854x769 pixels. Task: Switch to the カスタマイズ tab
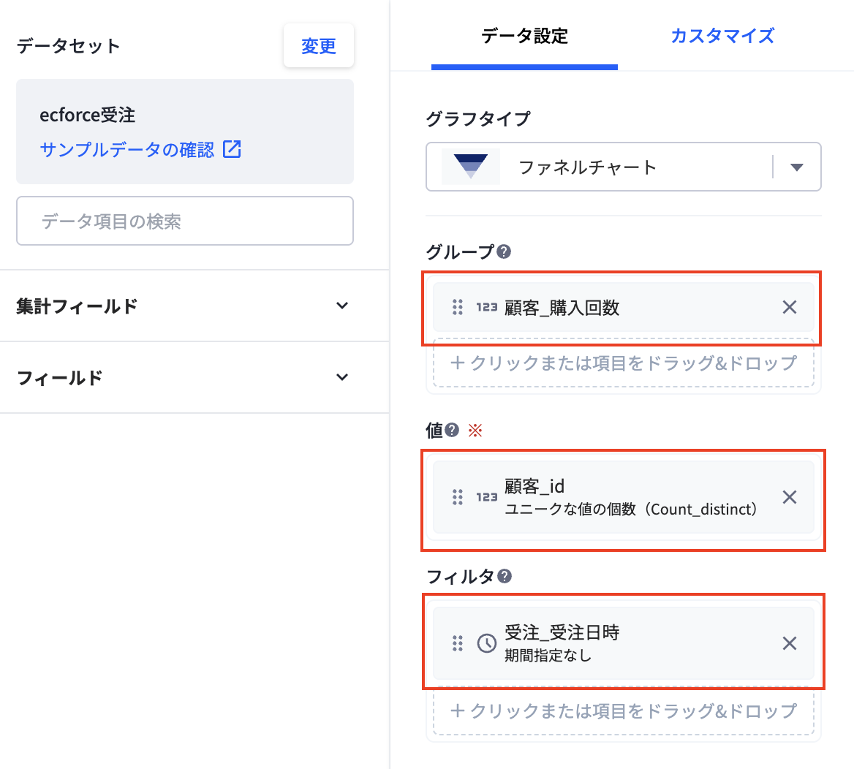click(722, 36)
